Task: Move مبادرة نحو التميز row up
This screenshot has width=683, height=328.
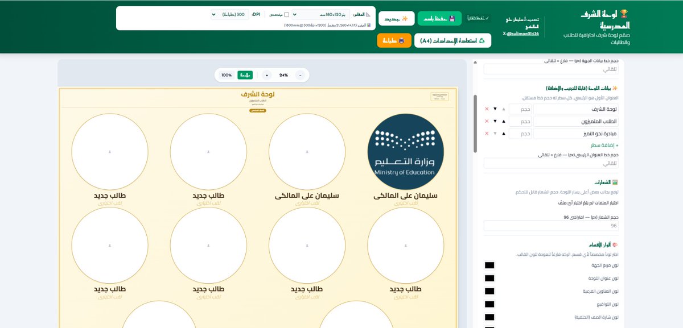Action: pyautogui.click(x=504, y=134)
